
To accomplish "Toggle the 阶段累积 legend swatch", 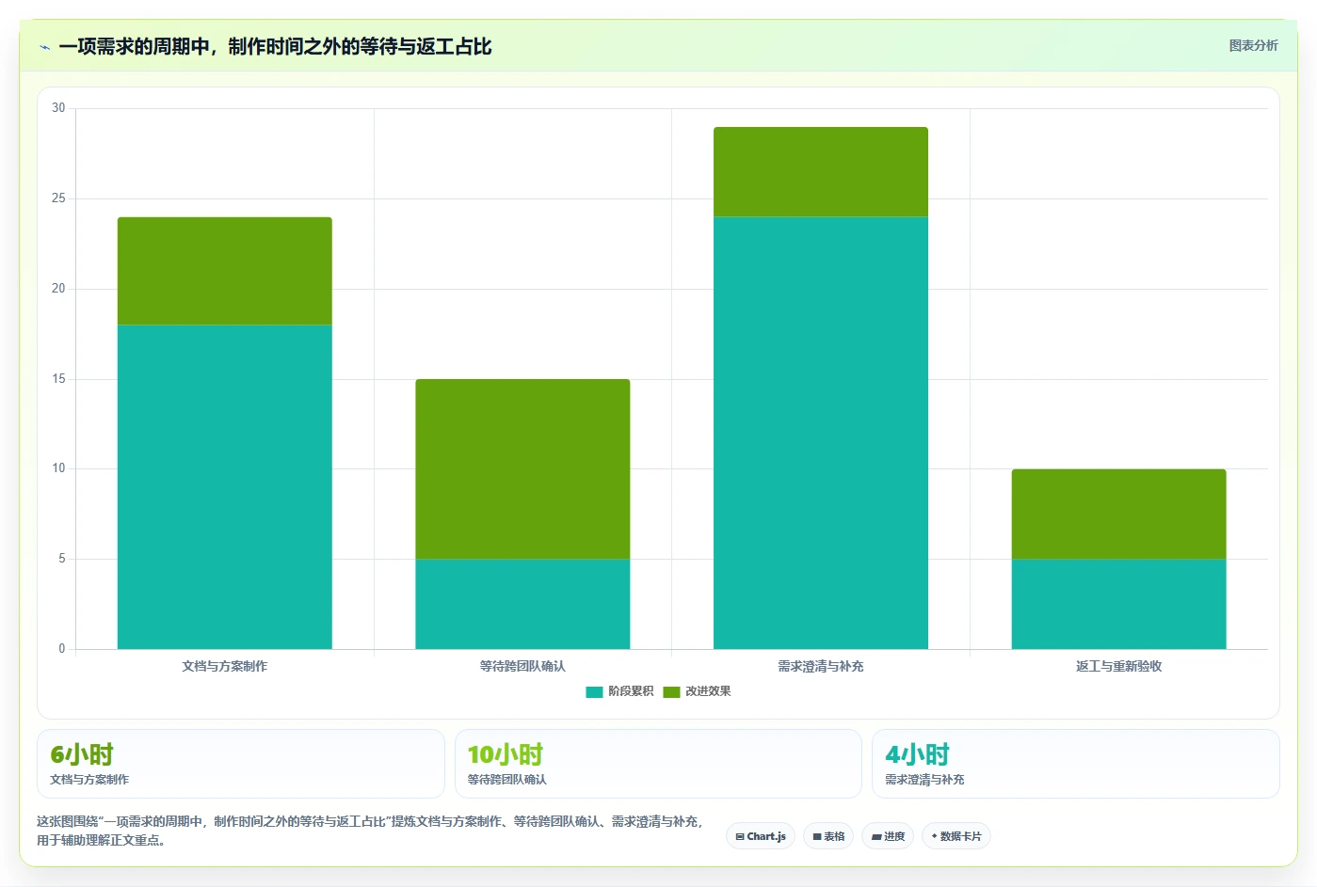I will [594, 691].
